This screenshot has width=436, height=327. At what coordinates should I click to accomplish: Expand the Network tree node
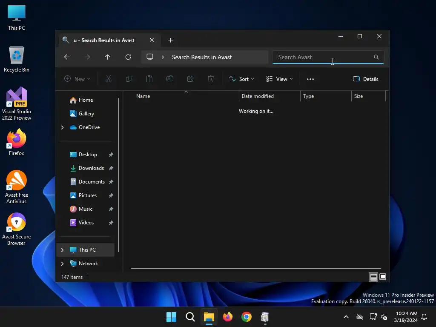pyautogui.click(x=62, y=264)
